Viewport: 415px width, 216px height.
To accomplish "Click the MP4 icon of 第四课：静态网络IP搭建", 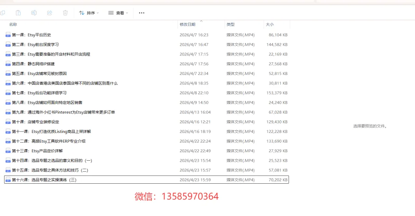I will tap(8, 64).
